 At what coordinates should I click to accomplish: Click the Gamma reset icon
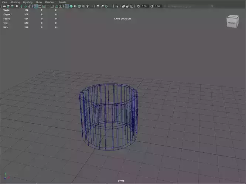point(151,6)
